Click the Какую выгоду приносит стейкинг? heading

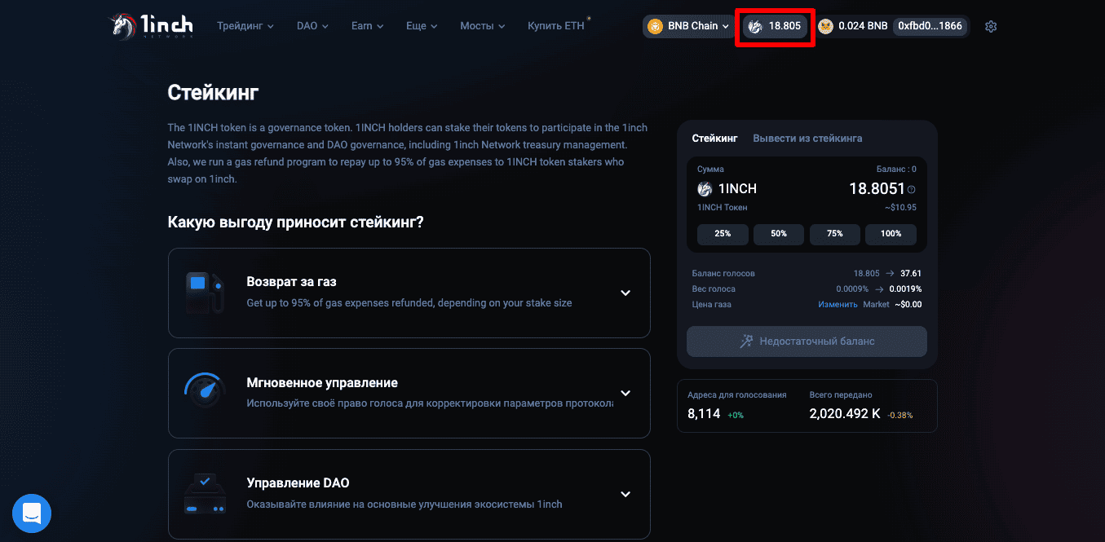(x=295, y=222)
